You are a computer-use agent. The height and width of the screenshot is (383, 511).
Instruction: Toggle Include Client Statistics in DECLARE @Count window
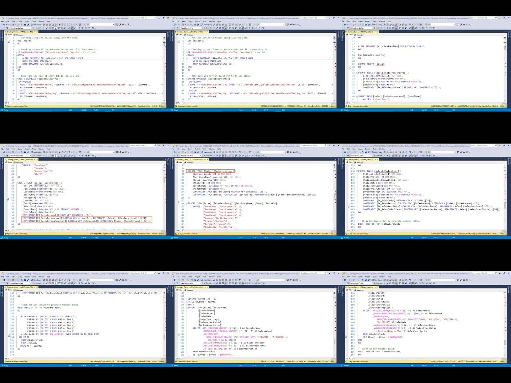click(235, 283)
